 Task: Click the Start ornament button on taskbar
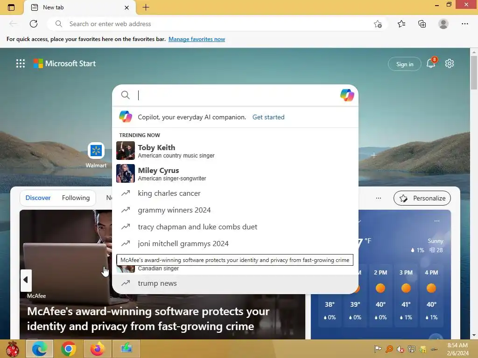[x=13, y=349]
